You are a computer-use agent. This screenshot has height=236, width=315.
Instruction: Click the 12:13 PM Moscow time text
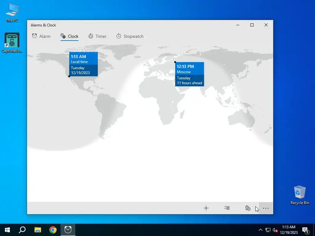[185, 66]
